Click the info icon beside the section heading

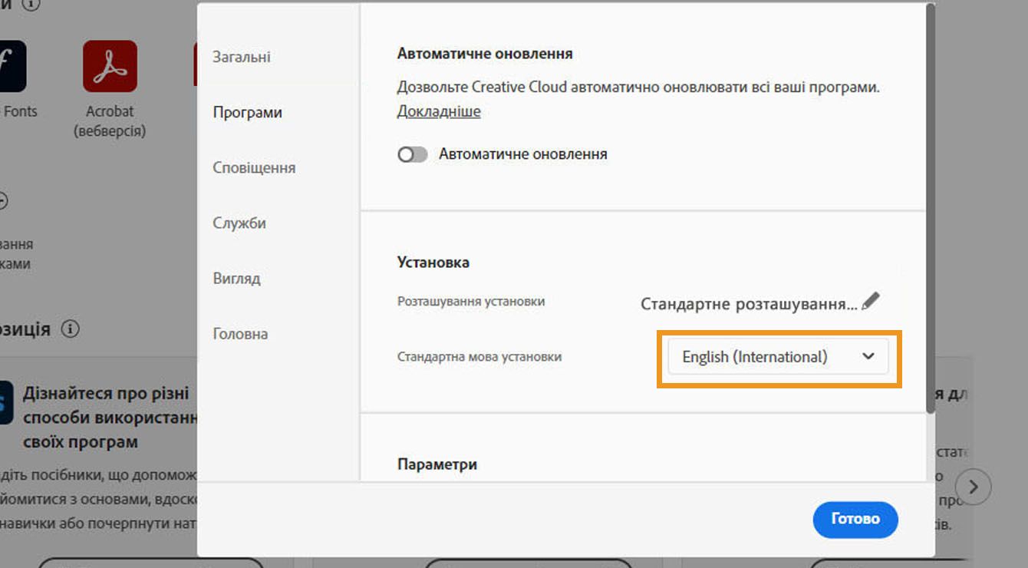coord(70,329)
